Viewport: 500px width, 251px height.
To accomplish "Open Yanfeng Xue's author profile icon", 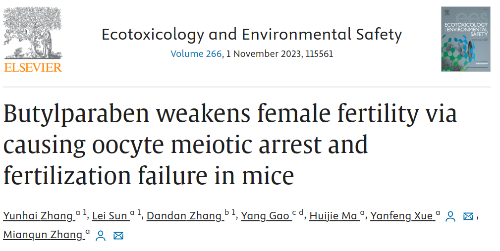I will [x=450, y=216].
